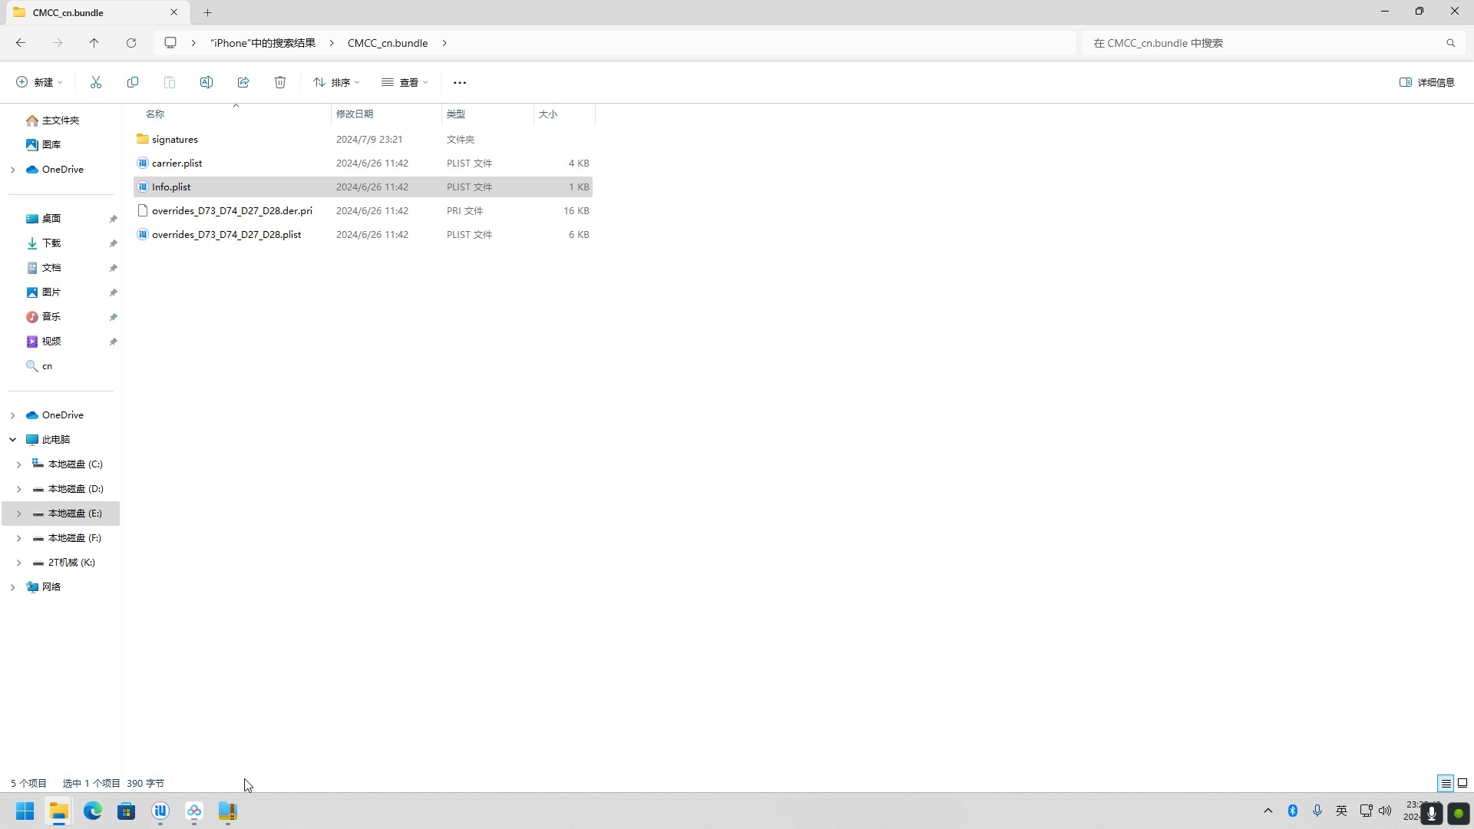The height and width of the screenshot is (829, 1474).
Task: Expand the 网络 tree node
Action: 12,587
